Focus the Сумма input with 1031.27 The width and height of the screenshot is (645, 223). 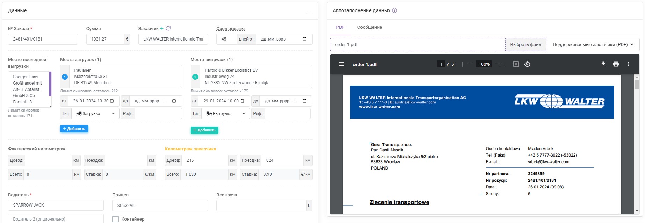tap(105, 39)
